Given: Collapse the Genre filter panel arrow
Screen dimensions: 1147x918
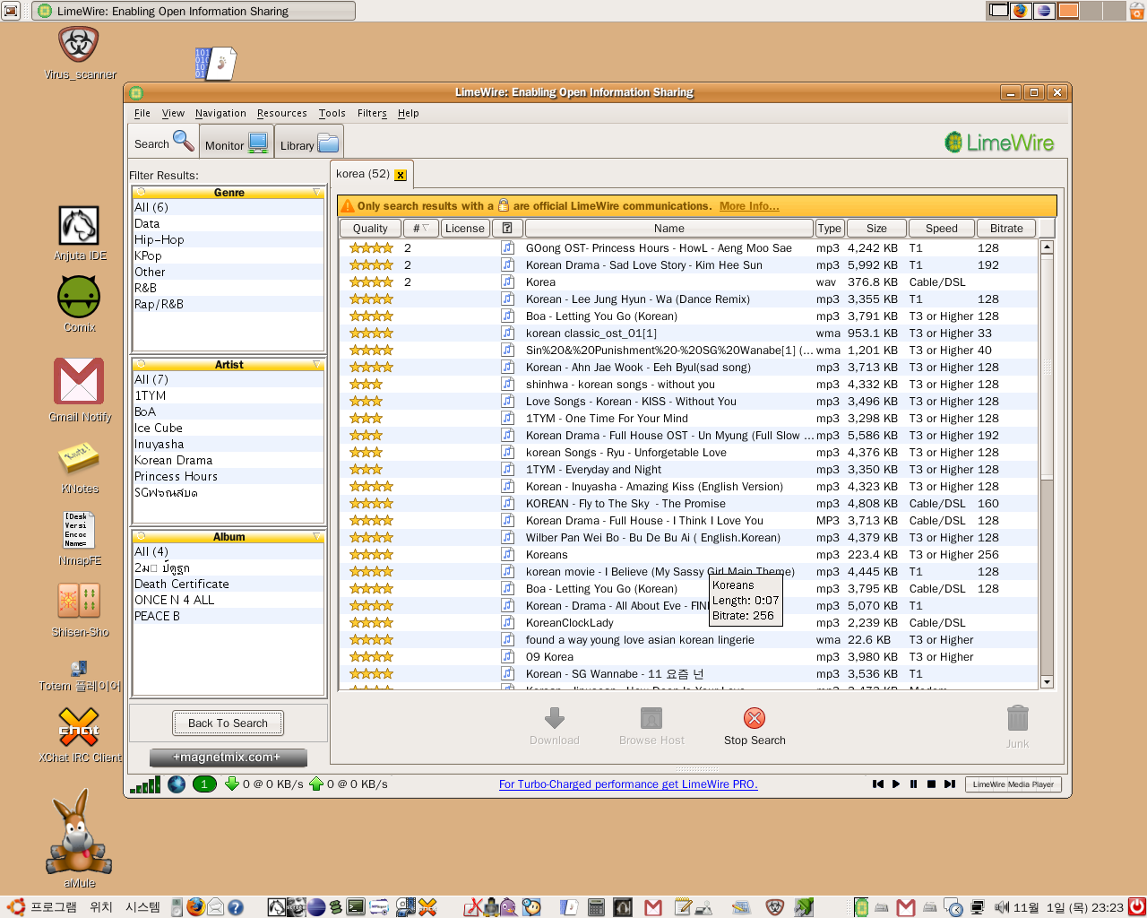Looking at the screenshot, I should (316, 193).
